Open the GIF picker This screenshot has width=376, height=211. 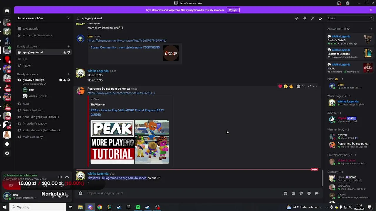tap(293, 193)
